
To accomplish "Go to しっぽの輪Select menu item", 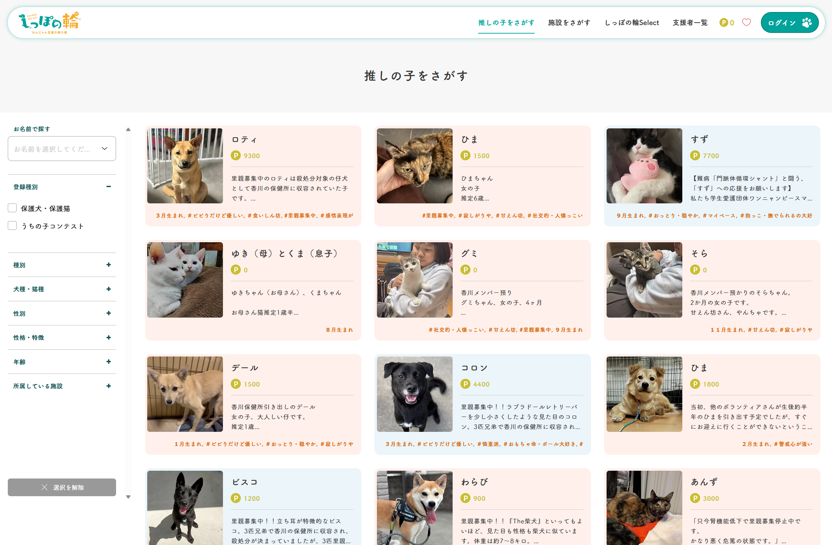I will pyautogui.click(x=632, y=23).
